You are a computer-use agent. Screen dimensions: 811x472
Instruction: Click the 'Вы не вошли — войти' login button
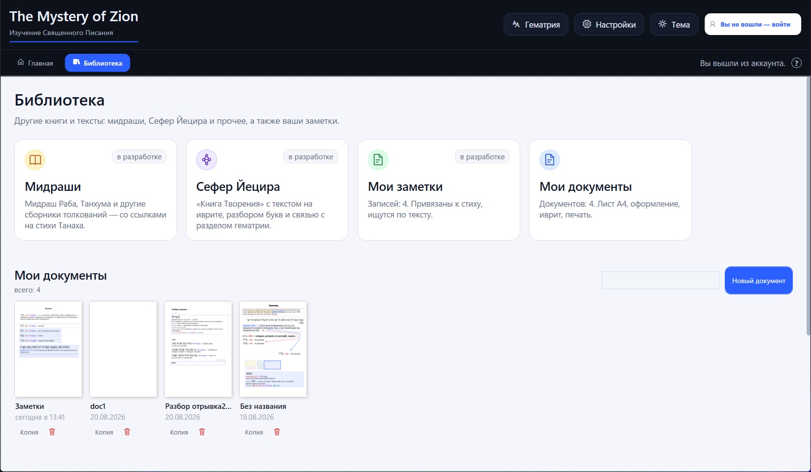(x=753, y=24)
